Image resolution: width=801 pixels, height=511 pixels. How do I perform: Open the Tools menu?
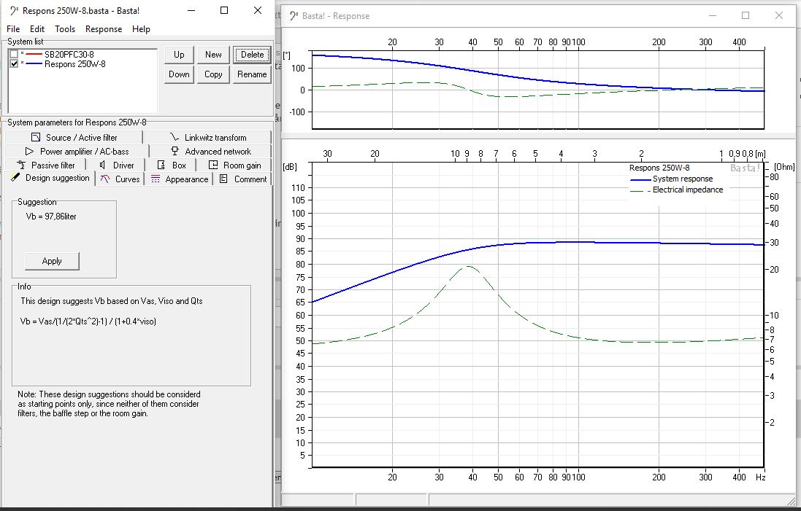(x=65, y=29)
